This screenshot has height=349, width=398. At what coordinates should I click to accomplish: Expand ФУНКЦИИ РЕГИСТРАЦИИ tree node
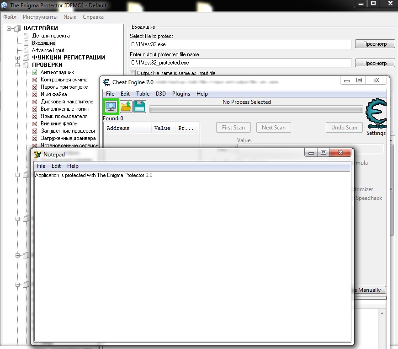(x=17, y=58)
